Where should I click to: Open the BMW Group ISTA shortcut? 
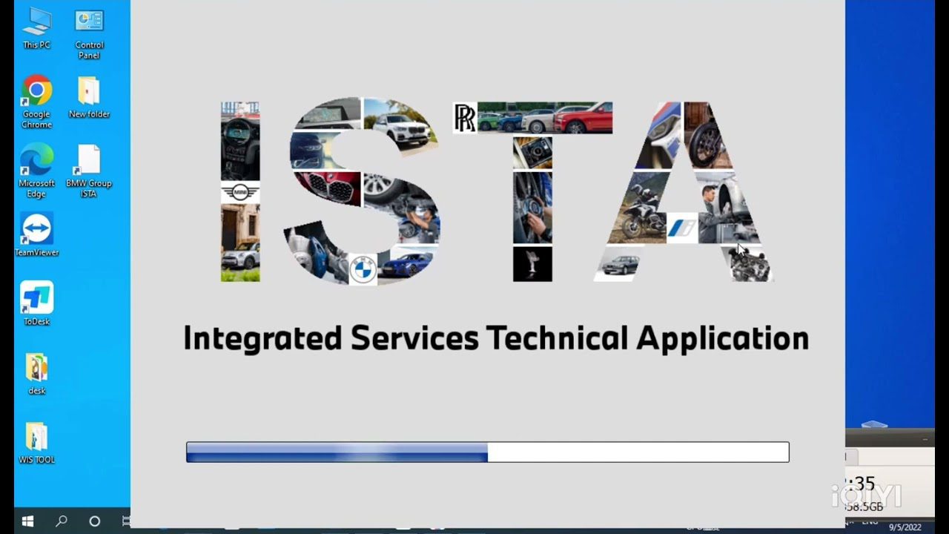click(x=89, y=171)
